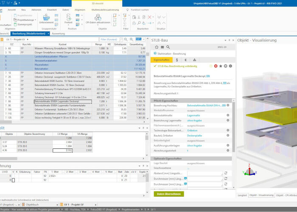Click the DIN link in Betonstahlmatte B500A heading

click(x=208, y=76)
